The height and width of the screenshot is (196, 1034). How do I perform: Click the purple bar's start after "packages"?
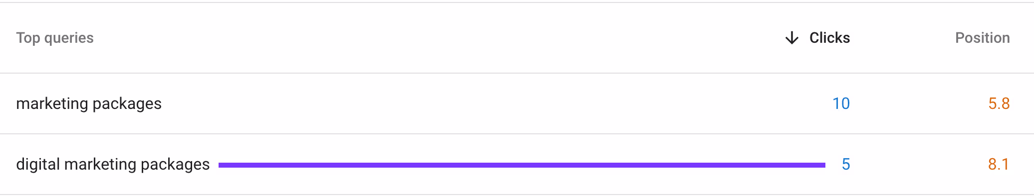tap(221, 165)
